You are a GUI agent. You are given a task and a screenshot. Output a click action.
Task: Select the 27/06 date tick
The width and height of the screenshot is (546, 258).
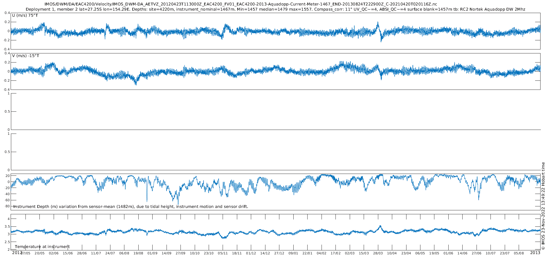tap(477, 253)
